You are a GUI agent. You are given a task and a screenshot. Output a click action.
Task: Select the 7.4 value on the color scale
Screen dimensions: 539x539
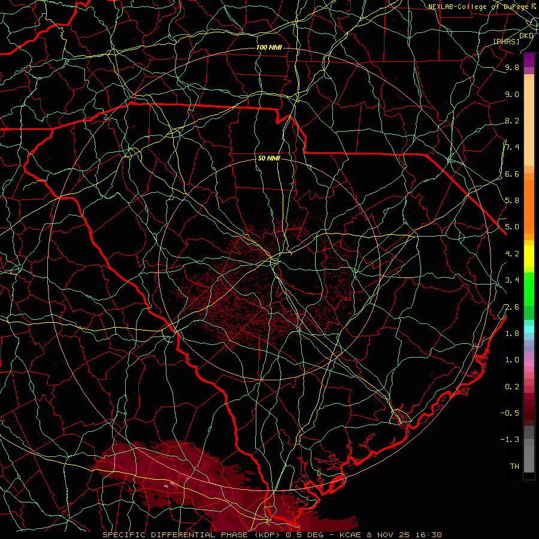point(512,147)
